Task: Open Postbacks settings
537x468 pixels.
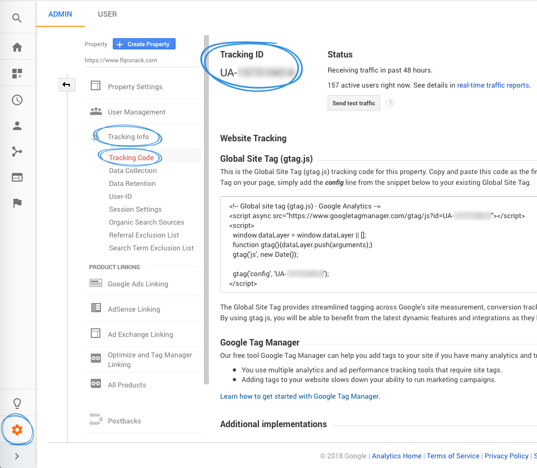Action: click(125, 421)
